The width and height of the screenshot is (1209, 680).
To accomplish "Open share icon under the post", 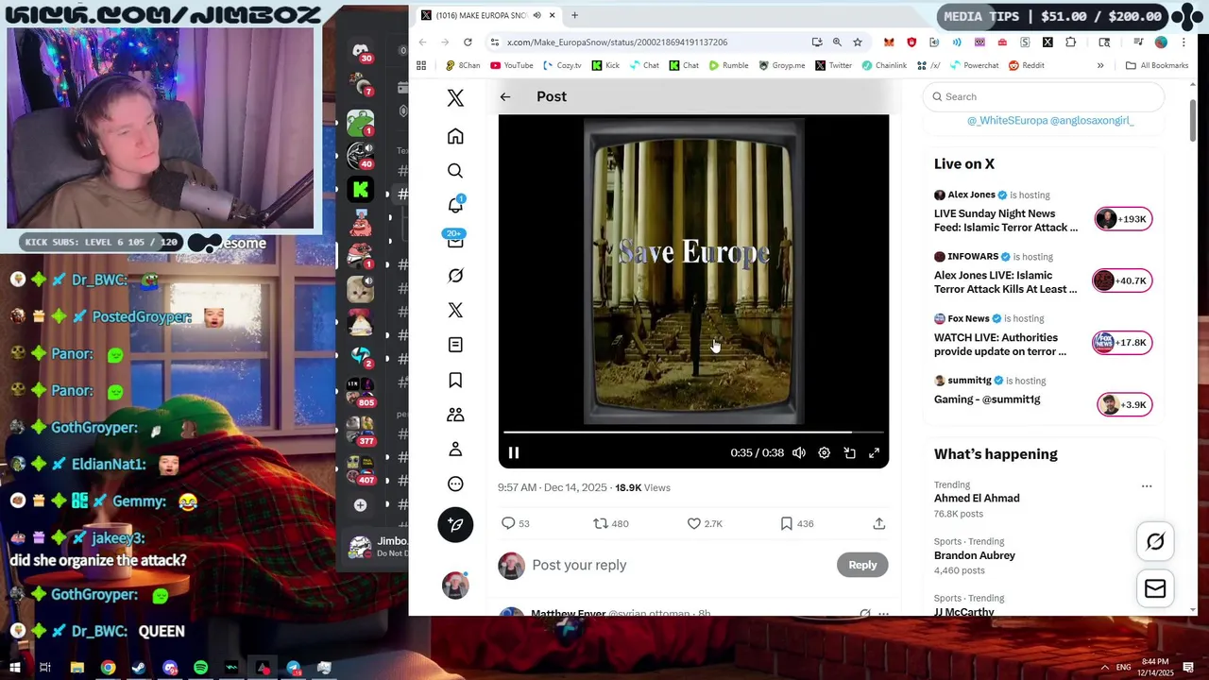I will (878, 523).
